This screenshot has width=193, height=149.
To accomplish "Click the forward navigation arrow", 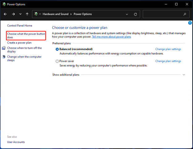I will click(x=13, y=14).
